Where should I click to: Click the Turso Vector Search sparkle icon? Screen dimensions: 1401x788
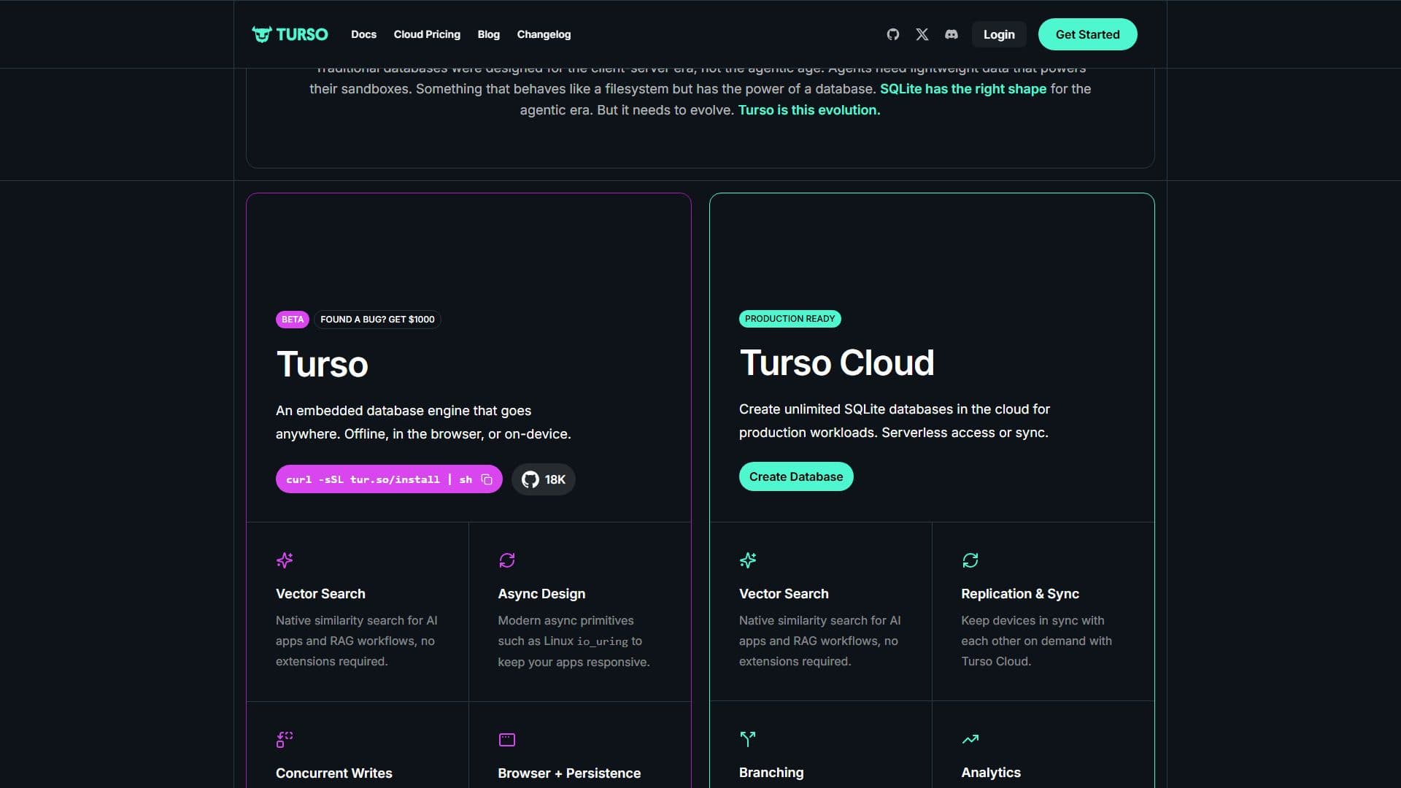tap(285, 560)
